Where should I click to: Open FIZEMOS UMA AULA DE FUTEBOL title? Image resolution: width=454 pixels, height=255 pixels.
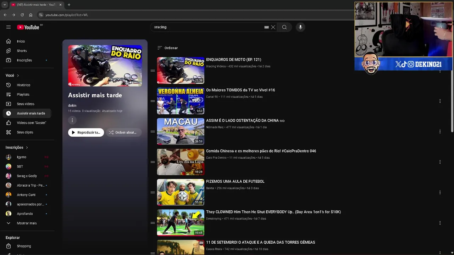[x=235, y=181]
